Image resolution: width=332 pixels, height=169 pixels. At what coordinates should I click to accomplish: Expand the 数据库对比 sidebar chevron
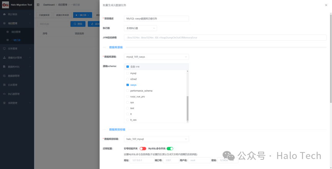[x=30, y=66]
